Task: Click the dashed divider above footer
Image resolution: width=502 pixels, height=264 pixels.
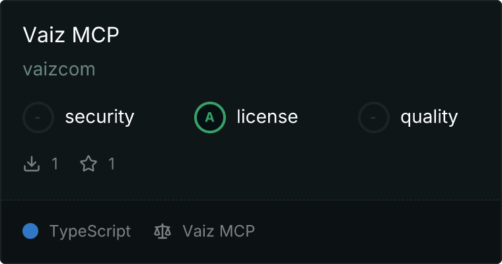Action: [x=251, y=200]
